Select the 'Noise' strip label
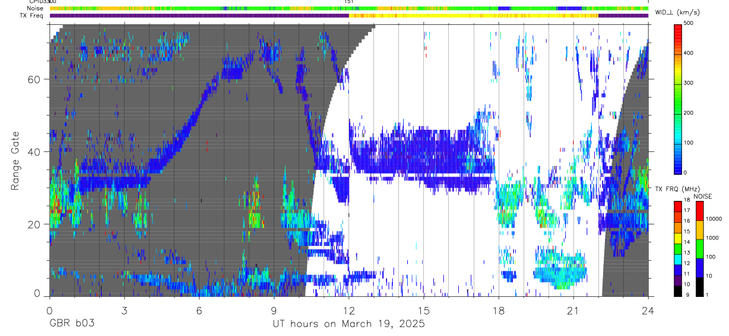Image resolution: width=729 pixels, height=336 pixels. point(35,8)
